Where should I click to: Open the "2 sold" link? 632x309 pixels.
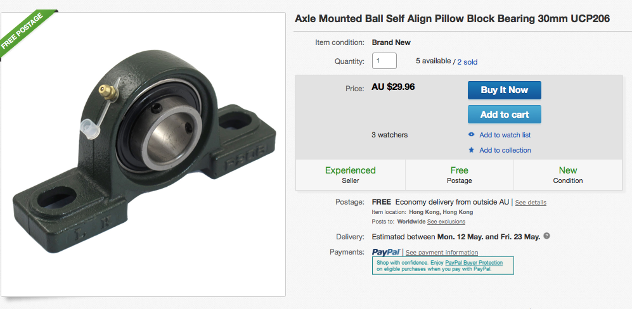[467, 62]
